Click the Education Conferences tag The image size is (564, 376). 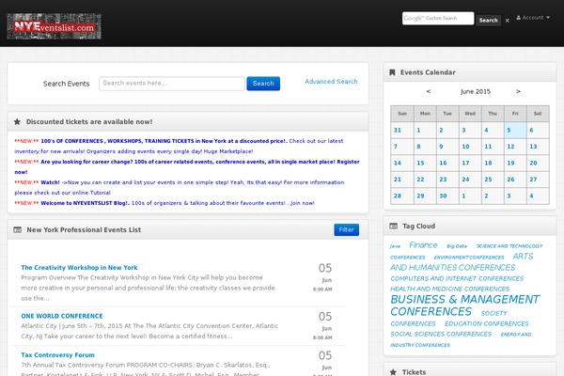pyautogui.click(x=487, y=323)
